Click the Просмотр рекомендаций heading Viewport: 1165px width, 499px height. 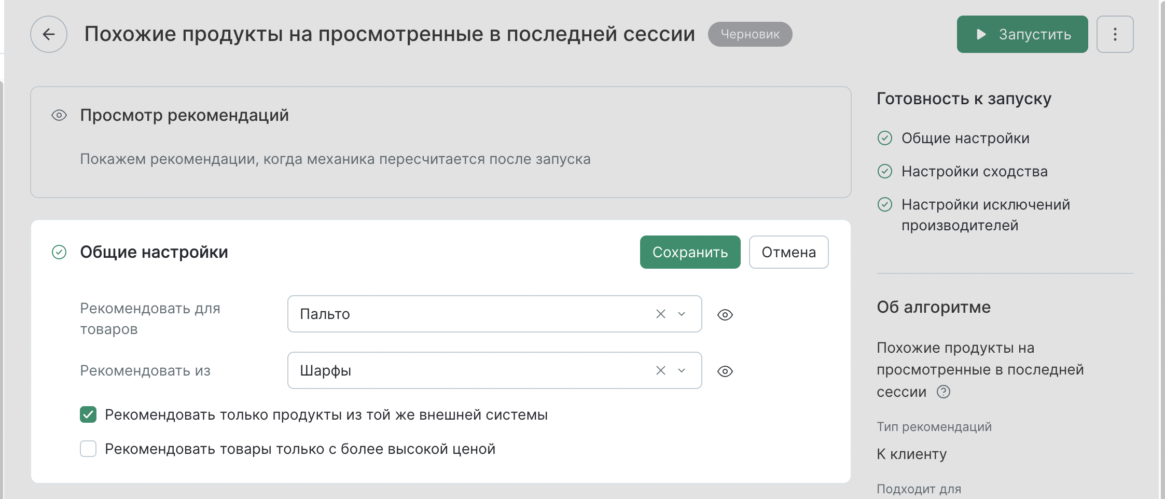184,115
